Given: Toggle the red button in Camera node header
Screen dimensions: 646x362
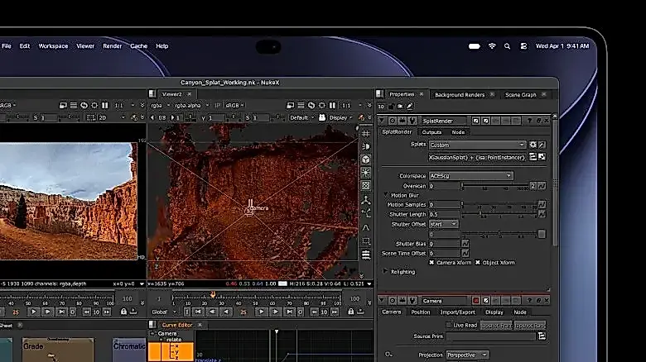Looking at the screenshot, I should point(476,301).
